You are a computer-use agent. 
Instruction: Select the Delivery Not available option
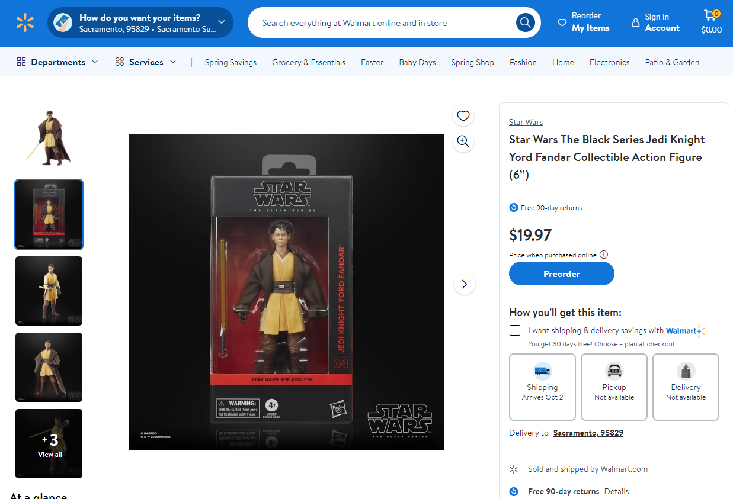point(686,387)
